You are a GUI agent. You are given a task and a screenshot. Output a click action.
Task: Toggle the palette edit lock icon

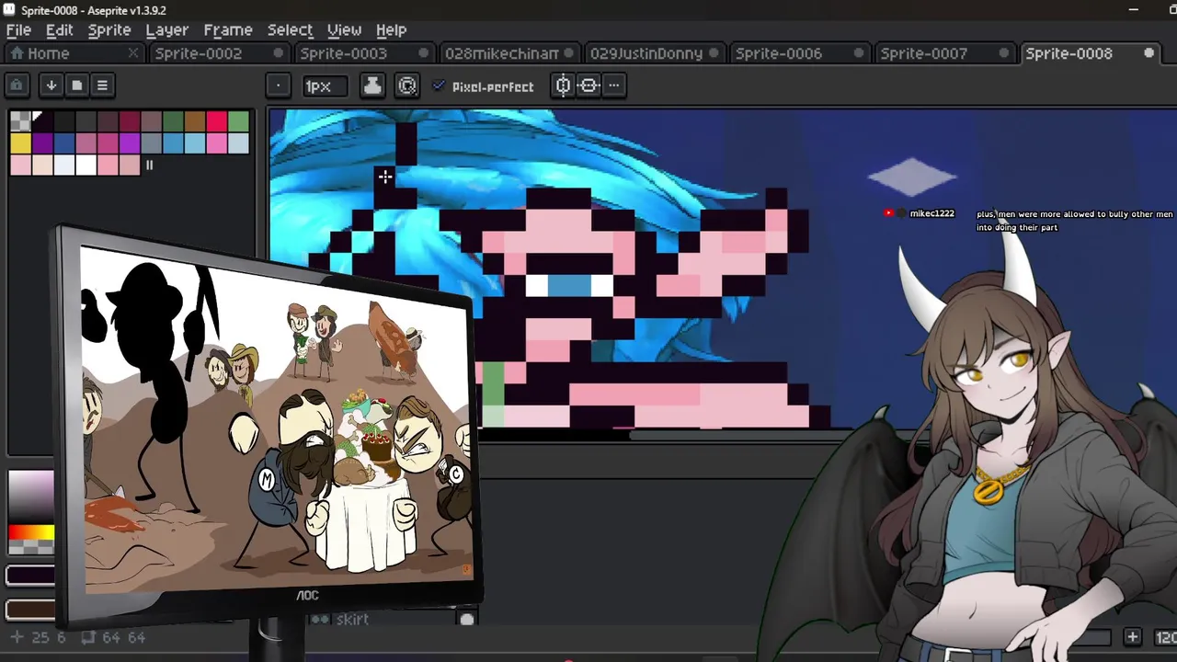pos(17,86)
